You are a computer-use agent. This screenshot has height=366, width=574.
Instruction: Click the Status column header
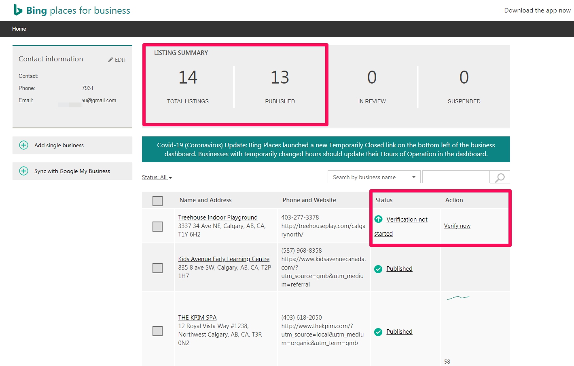coord(384,200)
